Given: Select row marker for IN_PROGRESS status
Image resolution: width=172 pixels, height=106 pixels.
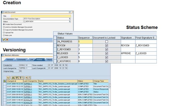Looking at the screenshot, I should click(55, 42).
